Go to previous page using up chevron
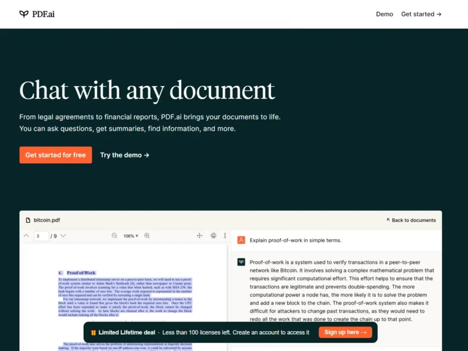This screenshot has height=351, width=468. 26,236
